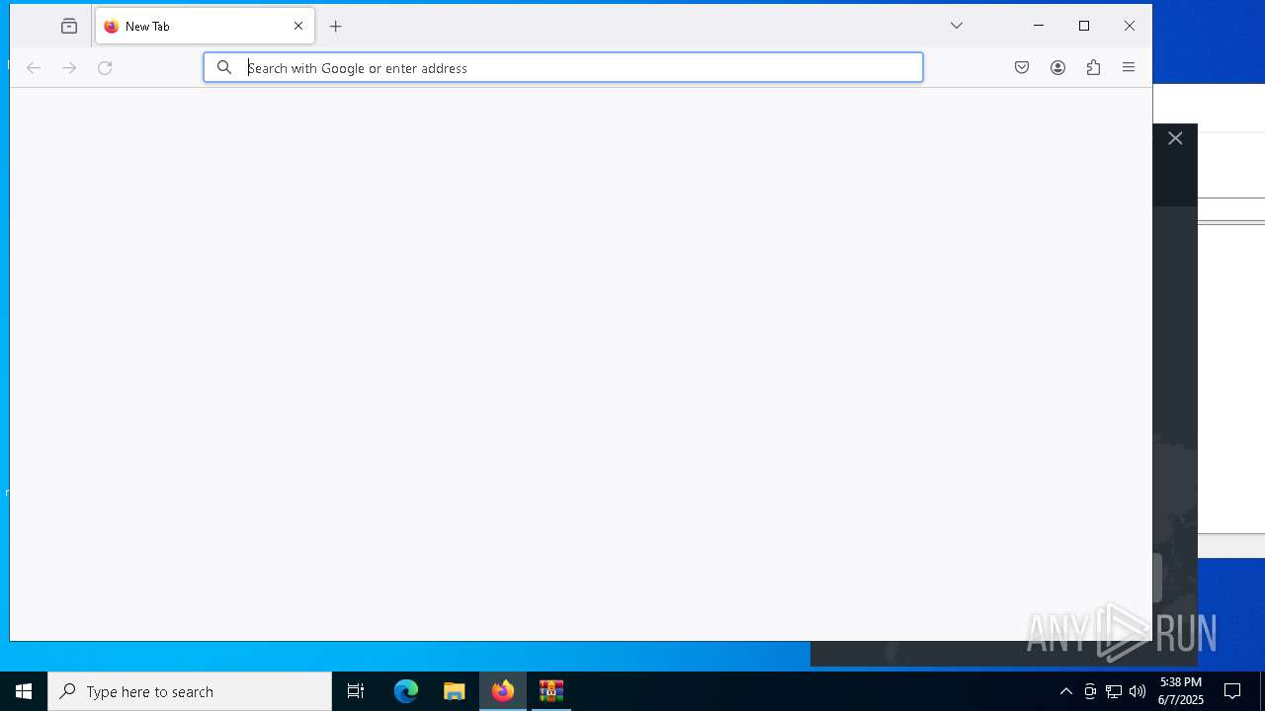Go back one page in Firefox
This screenshot has height=711, width=1265.
[34, 68]
